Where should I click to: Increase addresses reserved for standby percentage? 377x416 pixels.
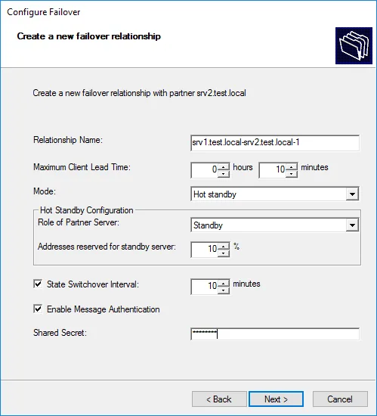click(x=224, y=247)
